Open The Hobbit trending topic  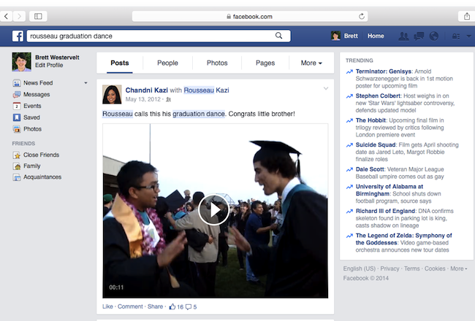370,120
